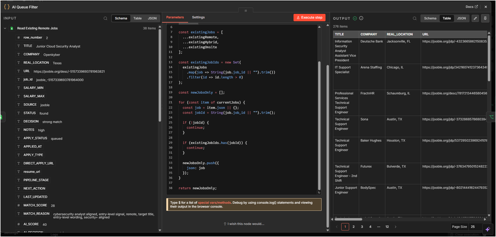
Task: Click the output success checkmark icon
Action: point(355,18)
